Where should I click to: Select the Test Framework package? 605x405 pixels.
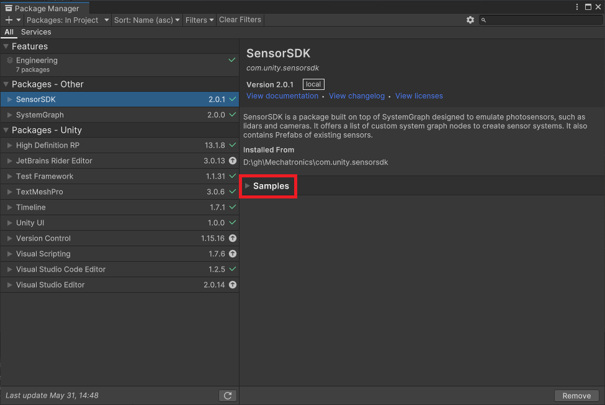tap(120, 176)
